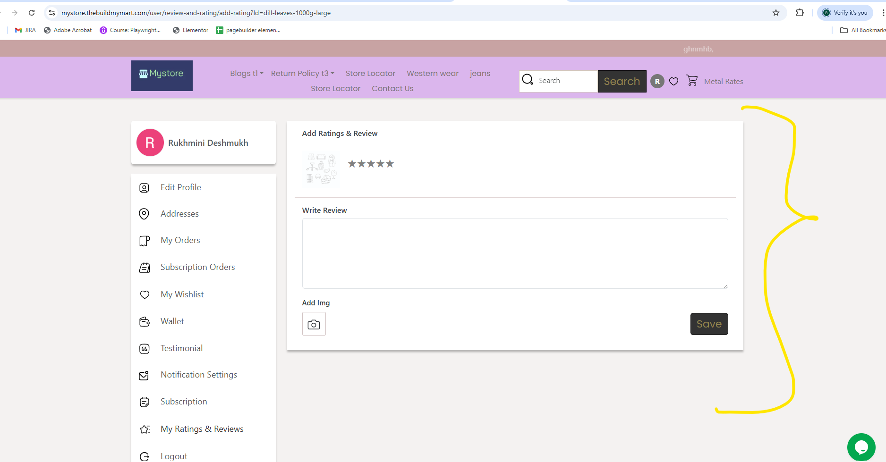Click the Mystore logo
This screenshot has width=886, height=462.
point(162,76)
